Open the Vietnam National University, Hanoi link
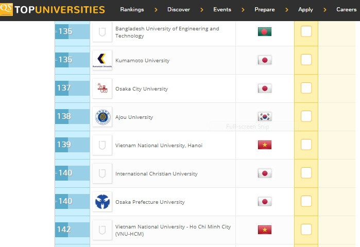This screenshot has width=360, height=247. point(159,146)
